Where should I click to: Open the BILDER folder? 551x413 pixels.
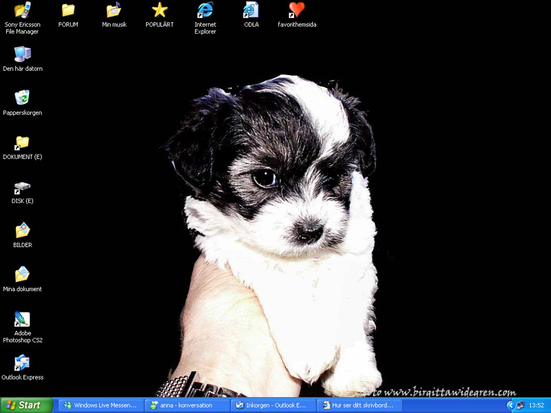click(22, 231)
